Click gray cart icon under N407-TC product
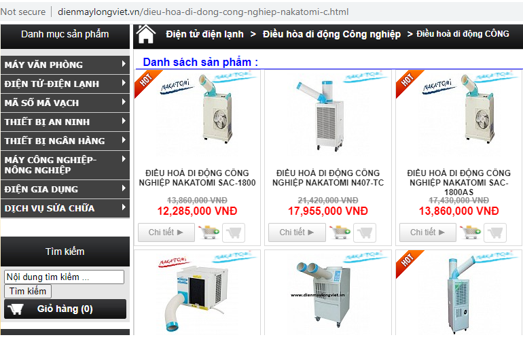 (x=365, y=232)
